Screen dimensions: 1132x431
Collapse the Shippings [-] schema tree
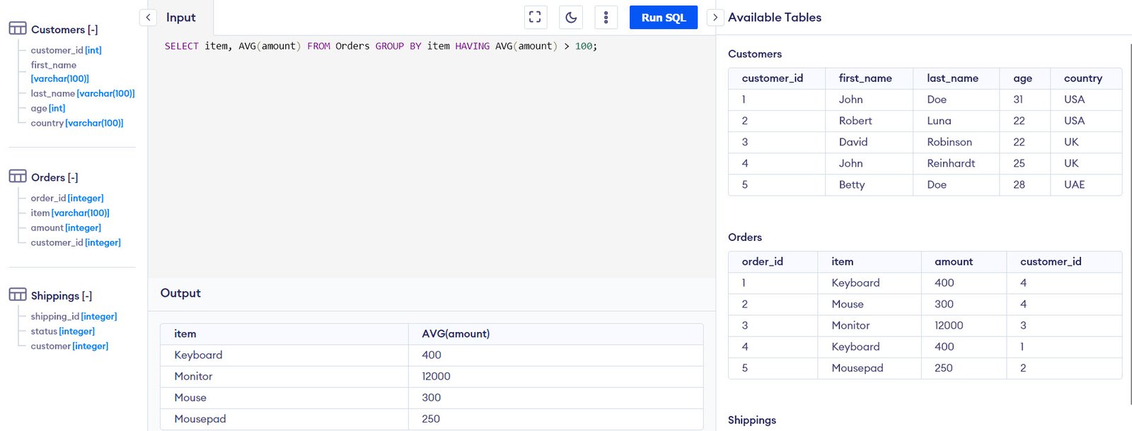point(62,296)
